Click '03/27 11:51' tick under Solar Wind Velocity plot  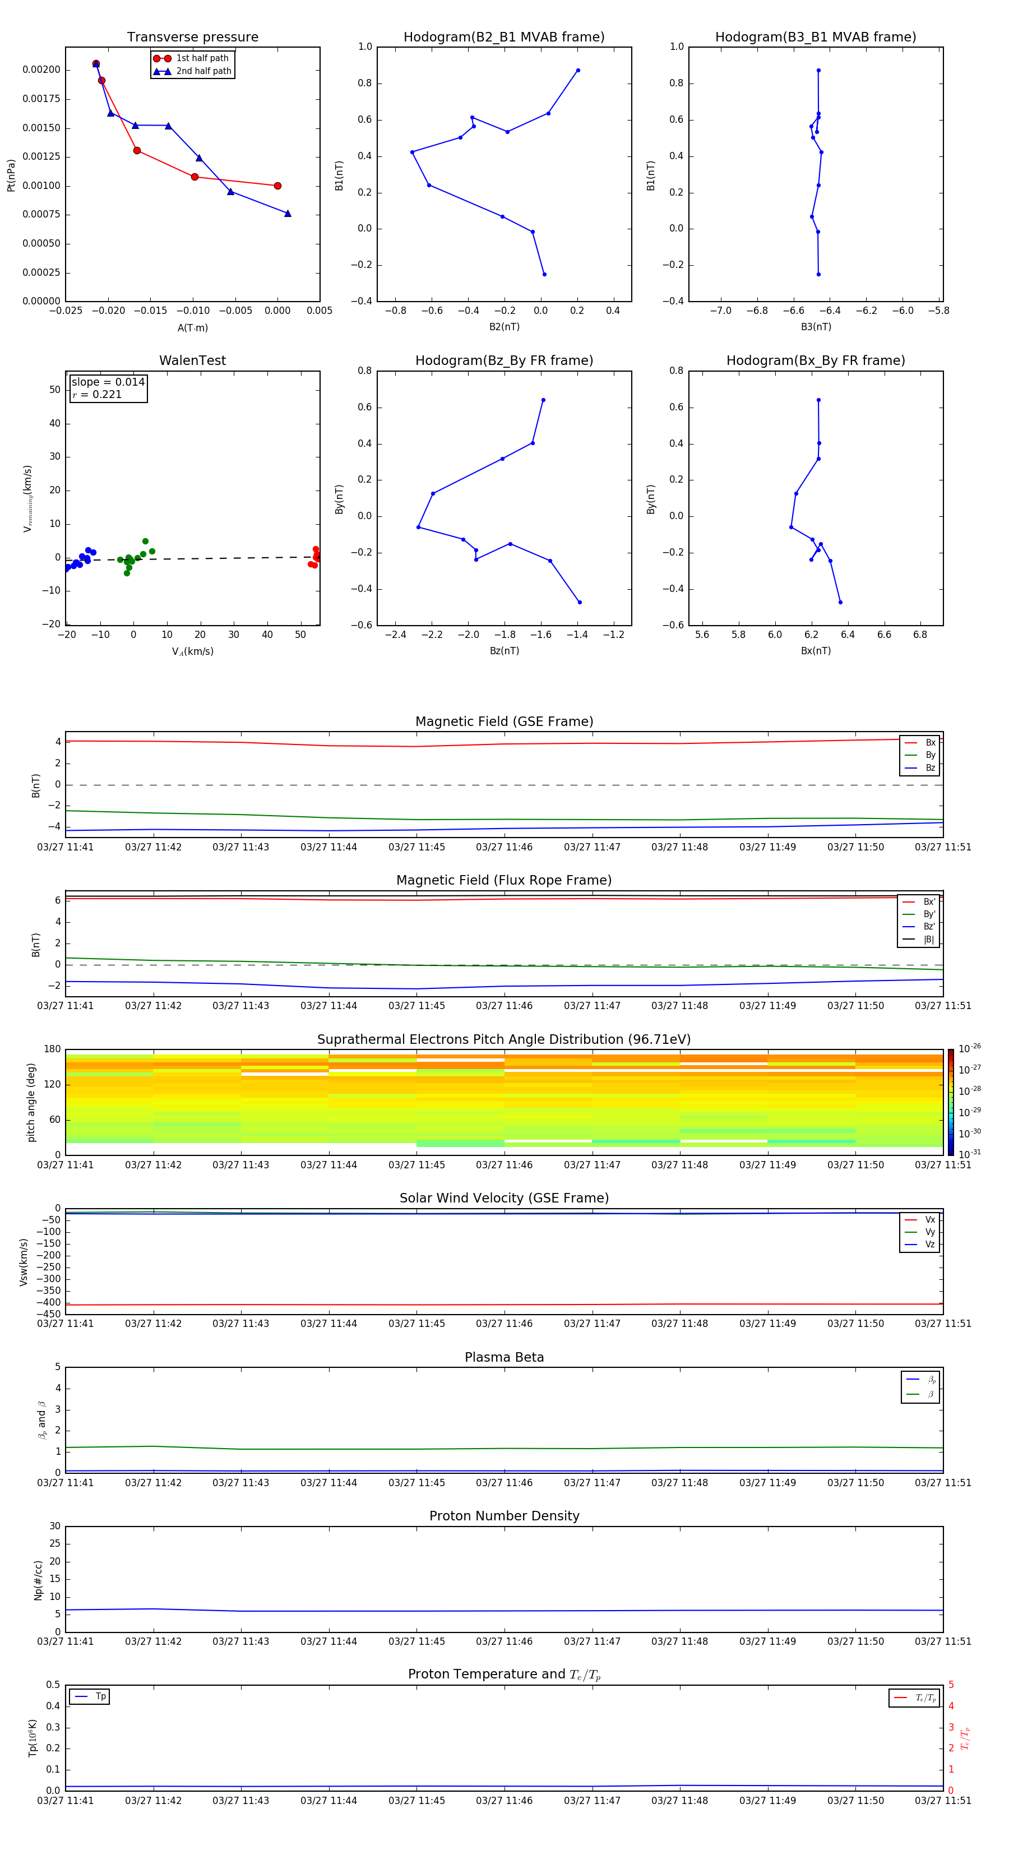coord(943,1324)
